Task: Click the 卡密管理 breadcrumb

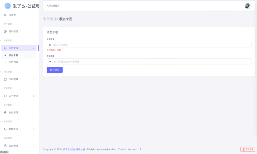Action: coord(50,19)
